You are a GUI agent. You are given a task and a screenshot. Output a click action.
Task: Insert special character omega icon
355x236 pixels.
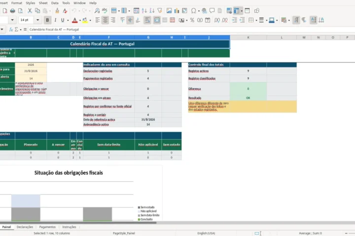pos(193,11)
